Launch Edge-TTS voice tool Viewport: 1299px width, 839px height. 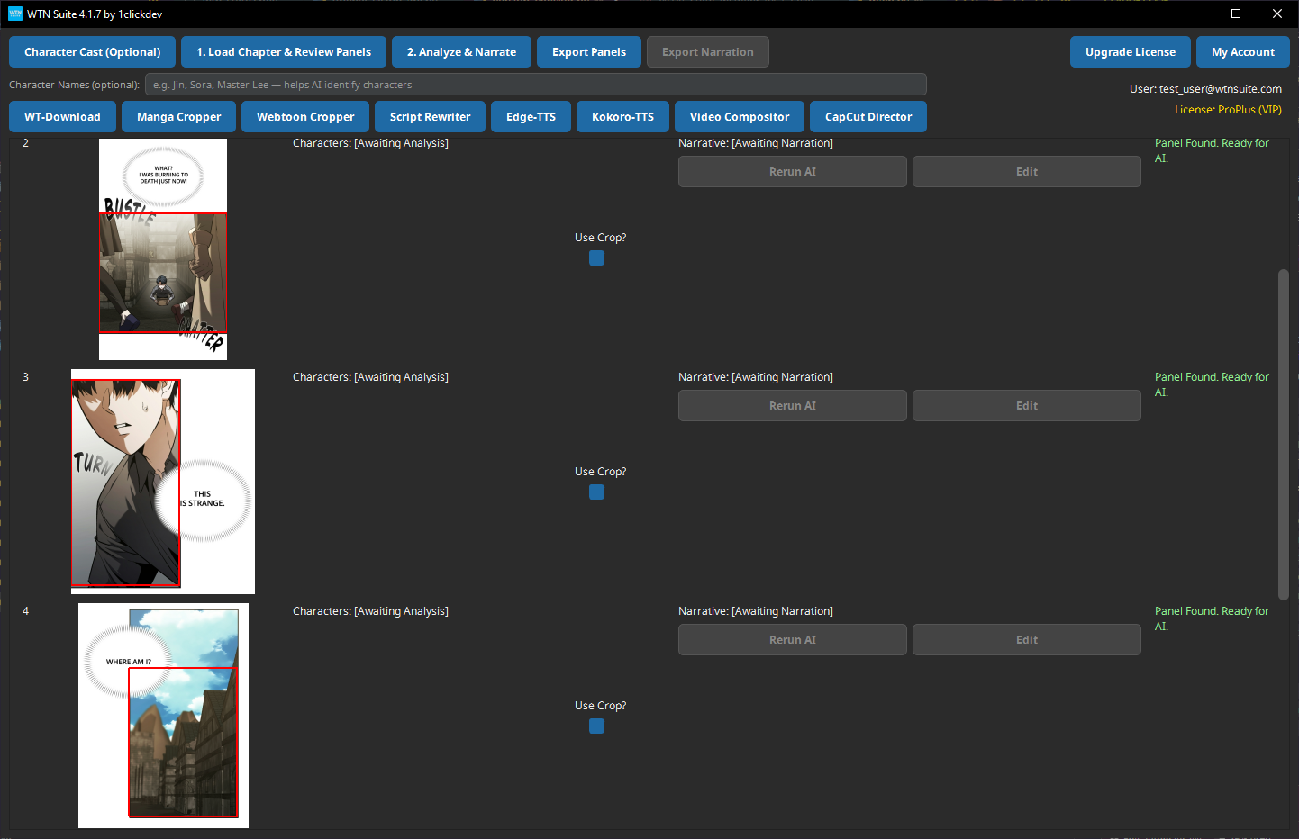[531, 116]
